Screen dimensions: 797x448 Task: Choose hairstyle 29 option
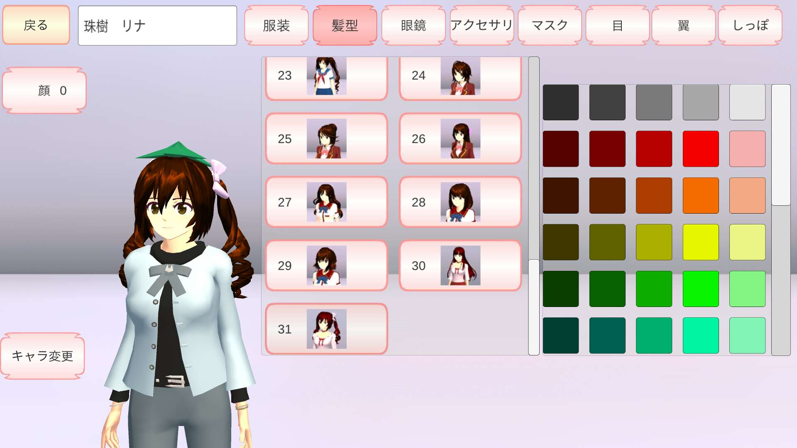point(326,265)
